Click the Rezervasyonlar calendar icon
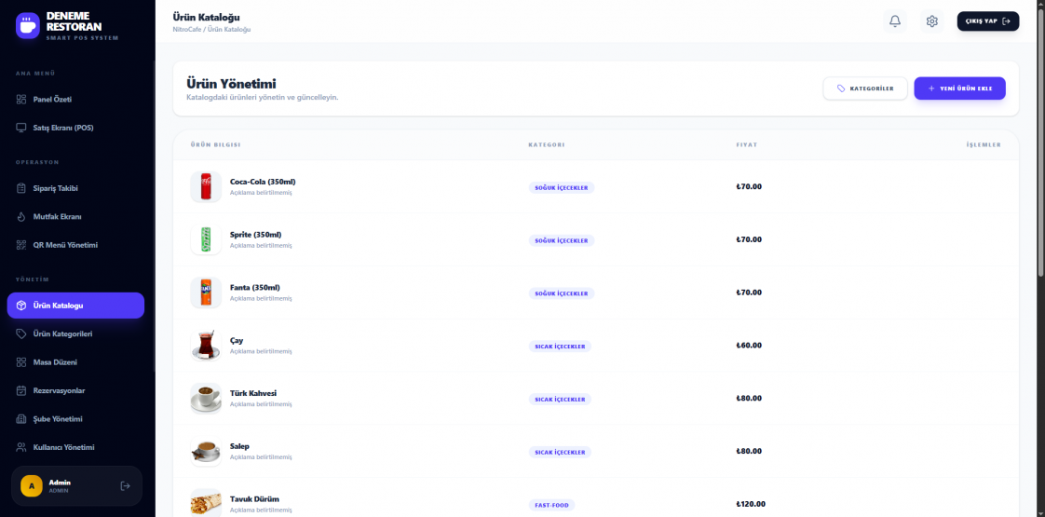 tap(21, 390)
